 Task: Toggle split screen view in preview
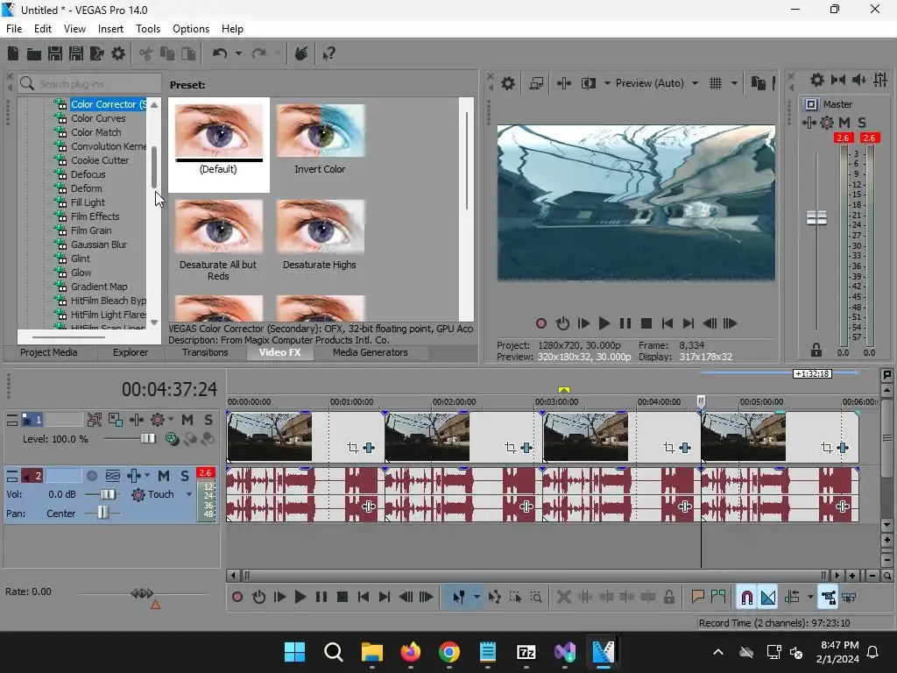[588, 83]
